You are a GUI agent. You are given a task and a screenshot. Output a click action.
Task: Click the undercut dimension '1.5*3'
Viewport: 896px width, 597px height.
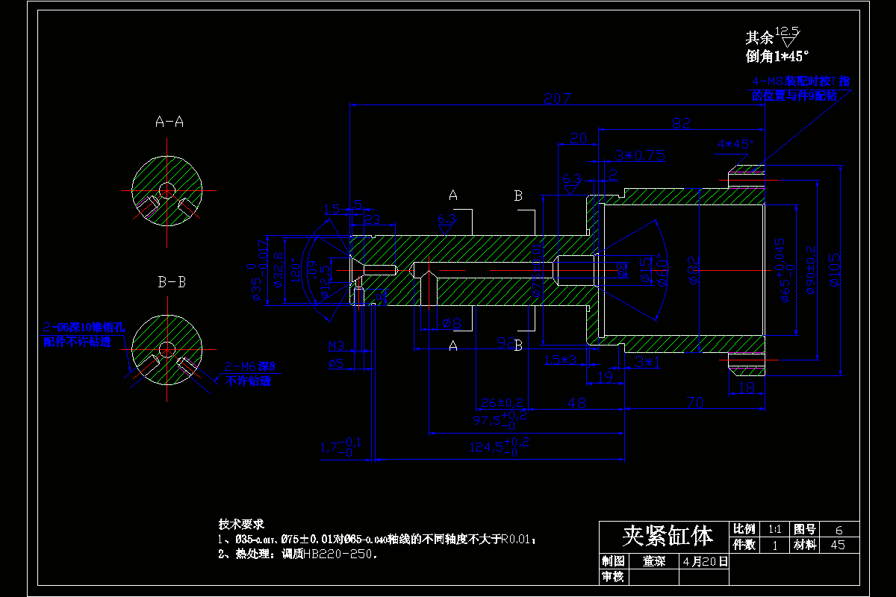[x=561, y=360]
